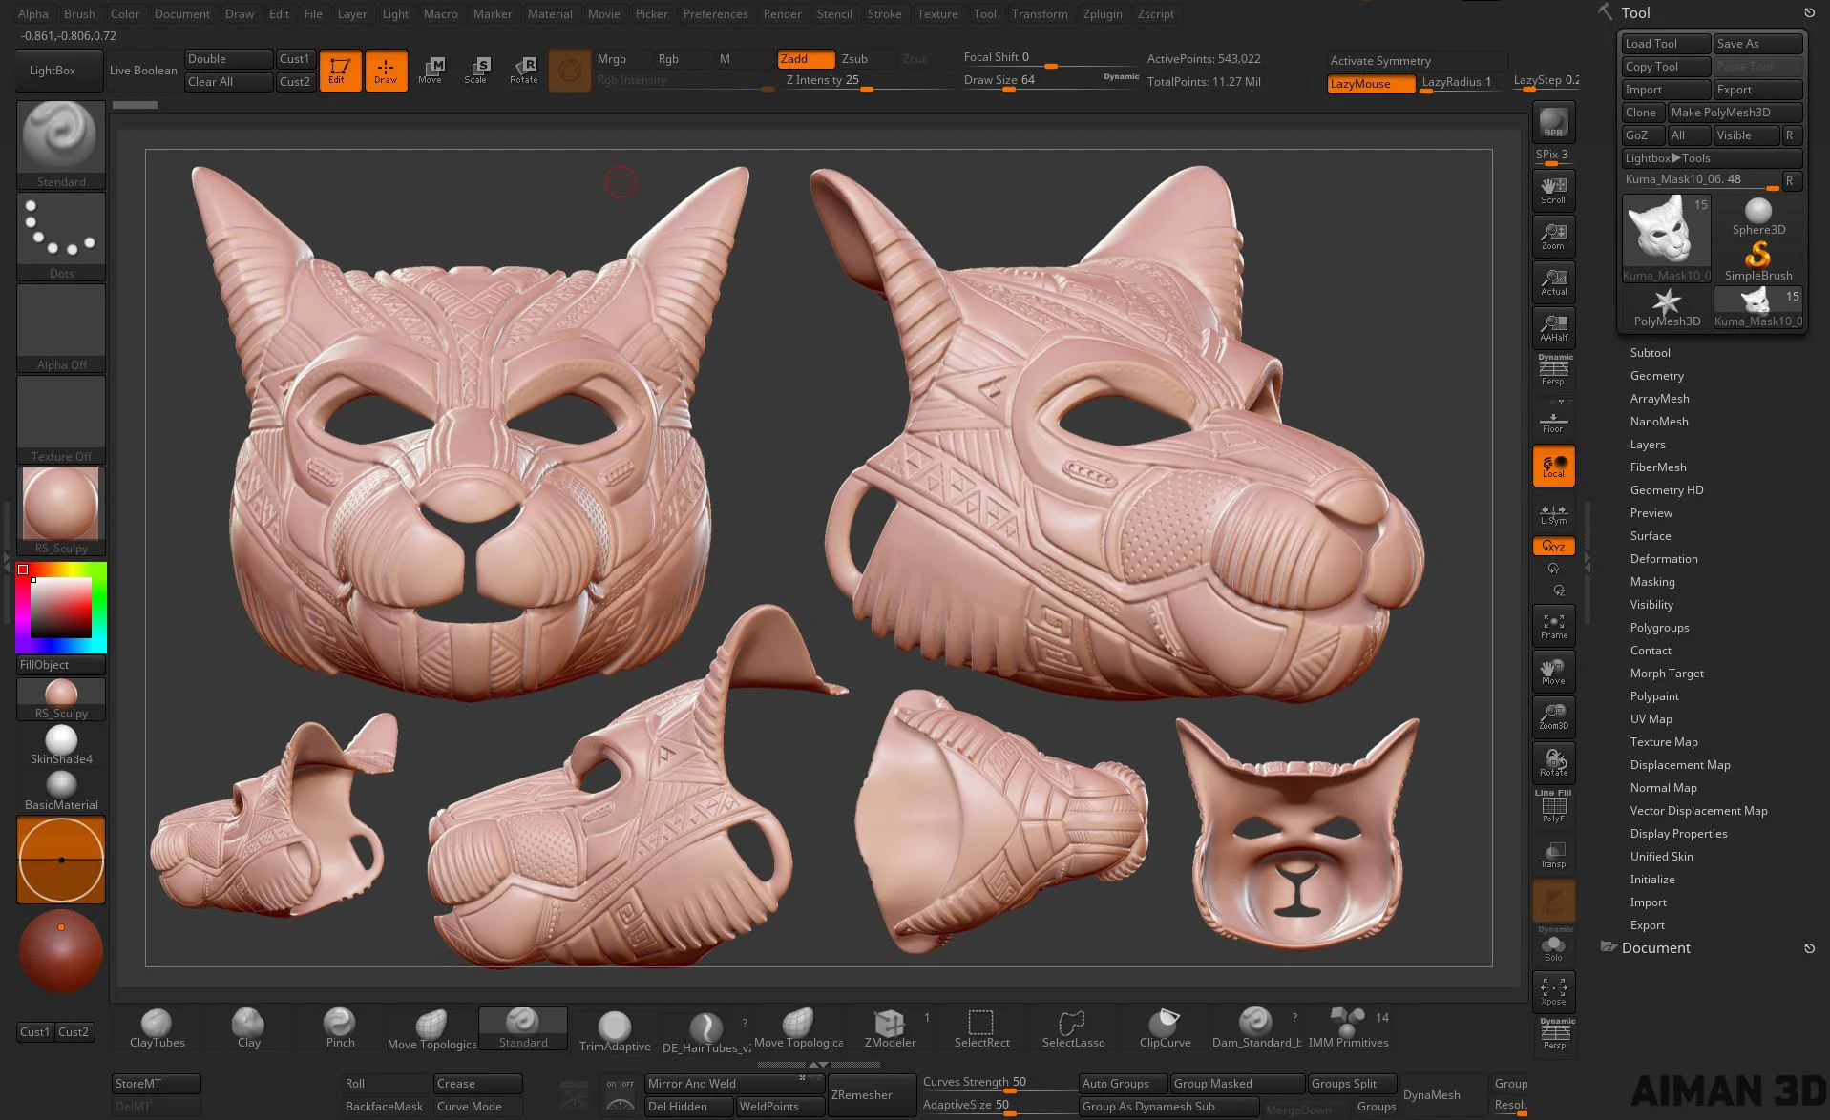Activate the Draw mode button

pos(386,71)
